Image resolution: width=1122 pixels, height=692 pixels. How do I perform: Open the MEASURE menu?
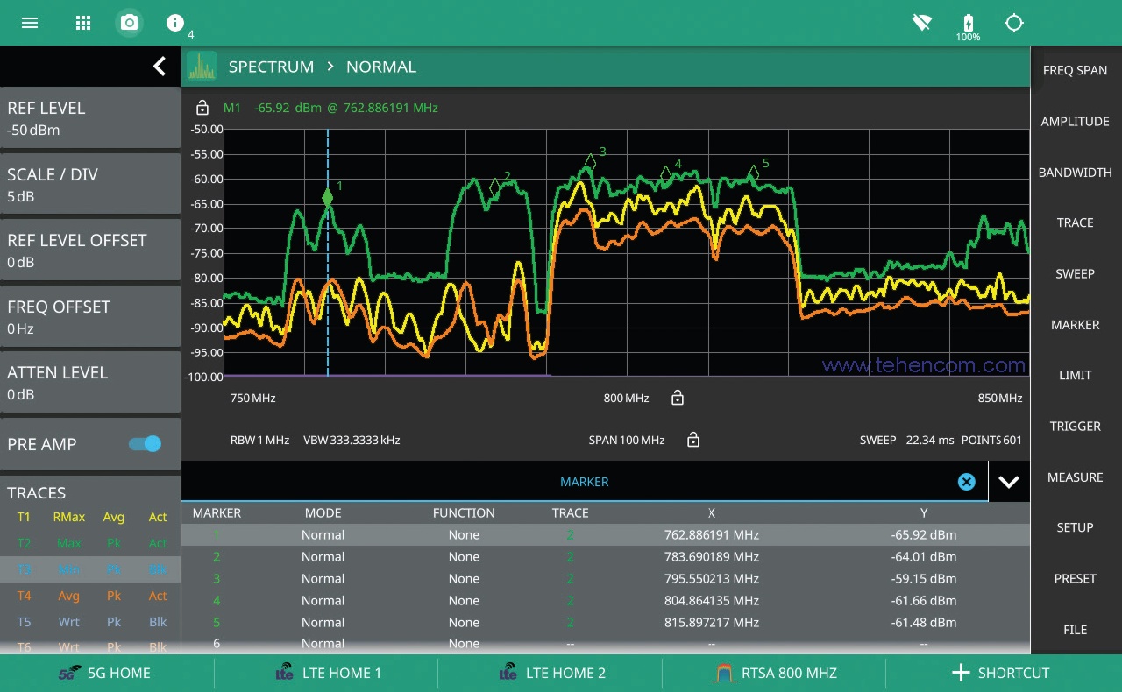pos(1076,477)
